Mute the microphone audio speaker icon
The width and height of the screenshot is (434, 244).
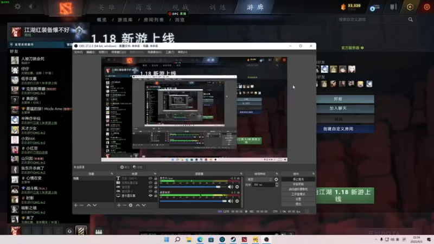(230, 187)
